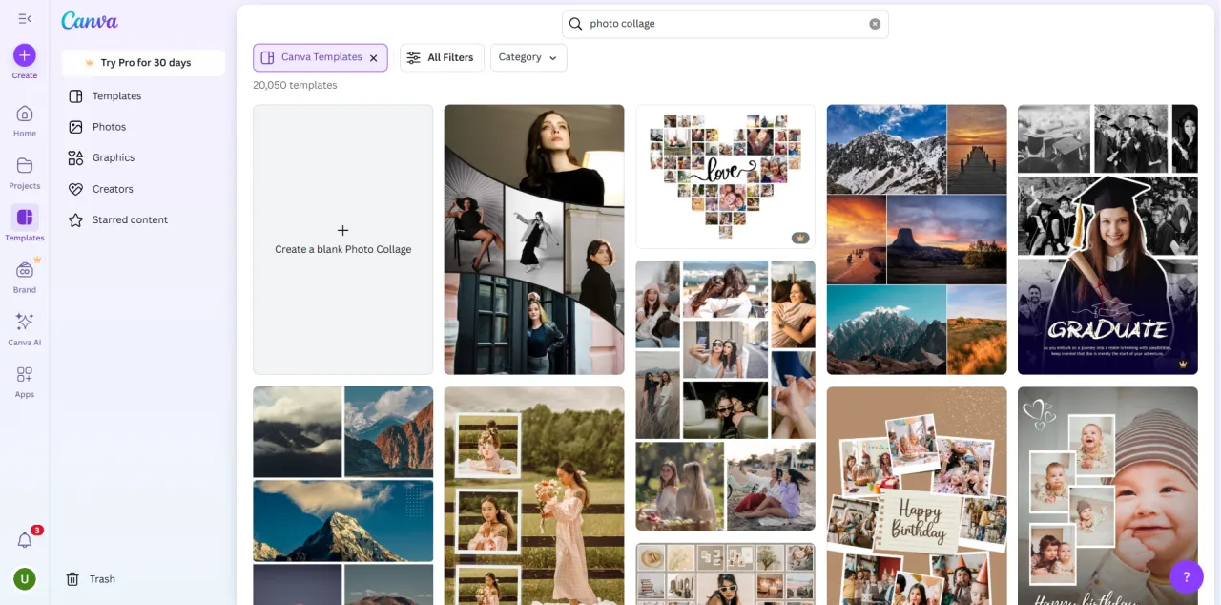Open the Category dropdown
The image size is (1221, 605).
(528, 57)
